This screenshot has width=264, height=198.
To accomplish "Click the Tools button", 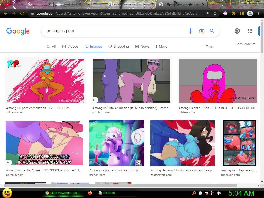I will [210, 47].
